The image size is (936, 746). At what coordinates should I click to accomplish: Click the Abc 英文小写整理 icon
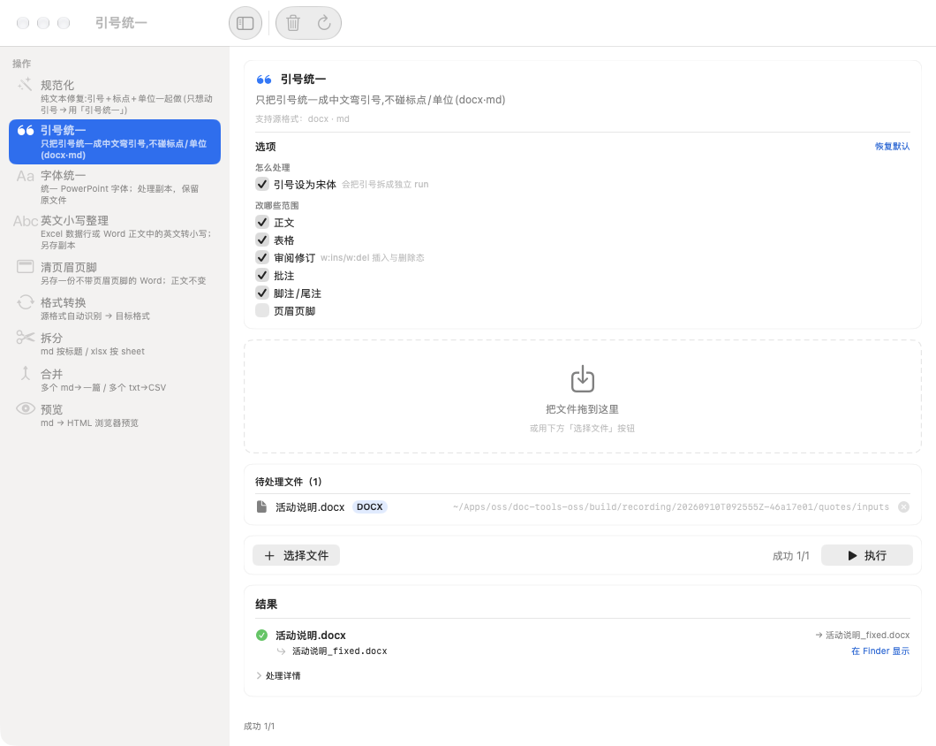26,221
